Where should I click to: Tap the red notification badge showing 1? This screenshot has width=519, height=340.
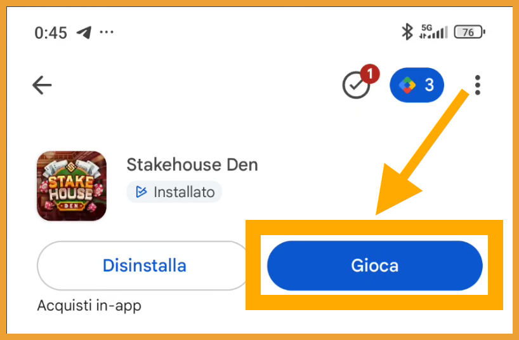click(370, 73)
